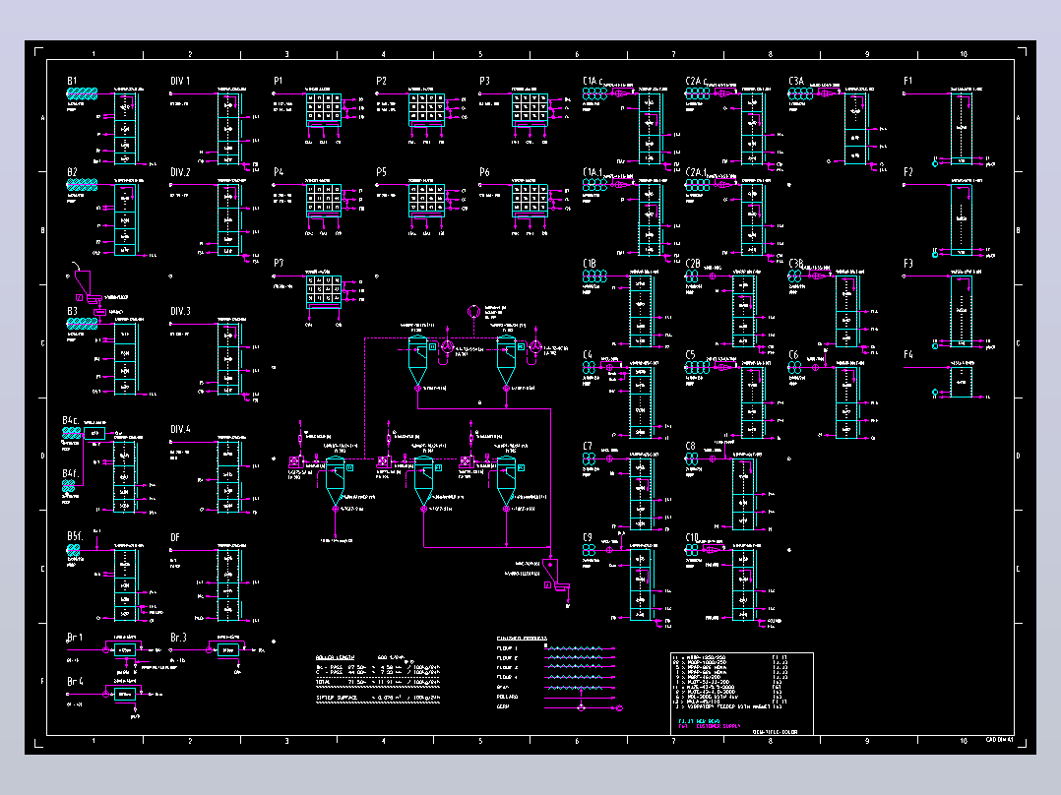Image resolution: width=1061 pixels, height=795 pixels.
Task: Select the C1A c label
Action: pos(593,81)
